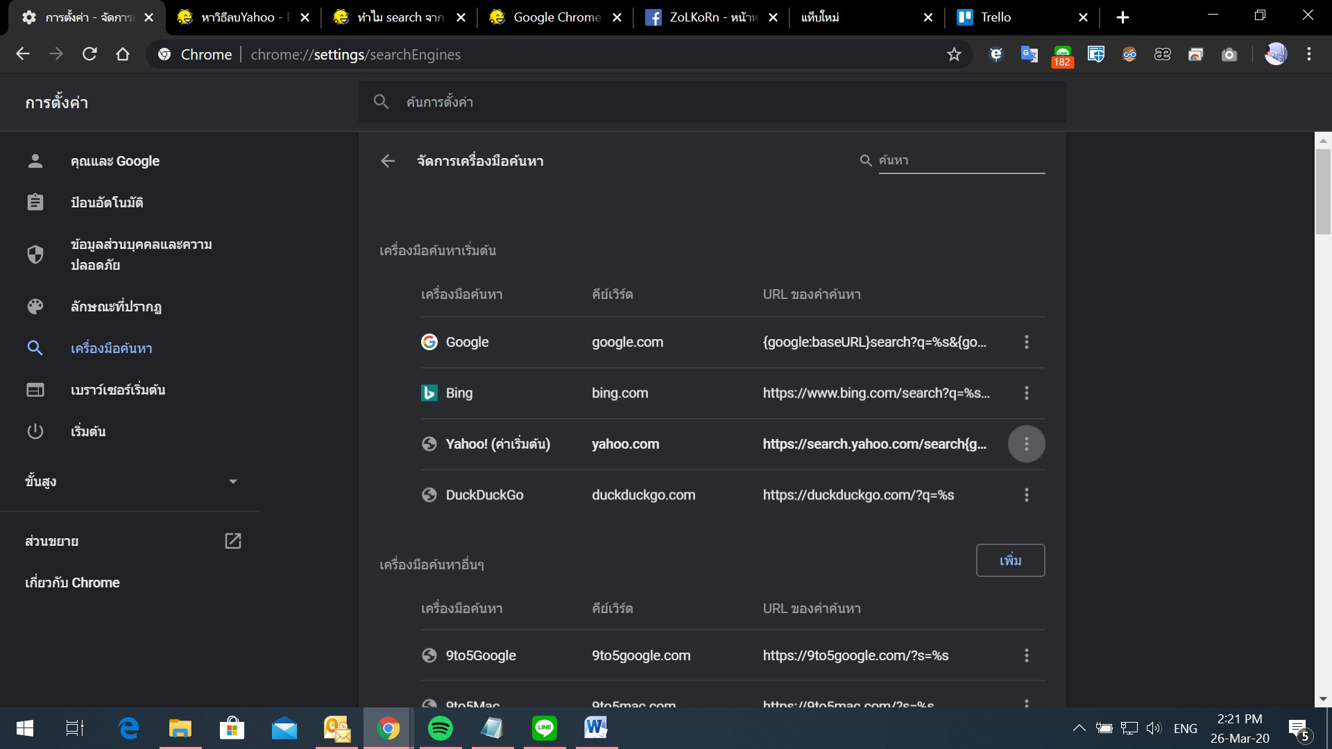This screenshot has width=1332, height=749.
Task: Click the เพิ่ม add search engine button
Action: [x=1010, y=560]
